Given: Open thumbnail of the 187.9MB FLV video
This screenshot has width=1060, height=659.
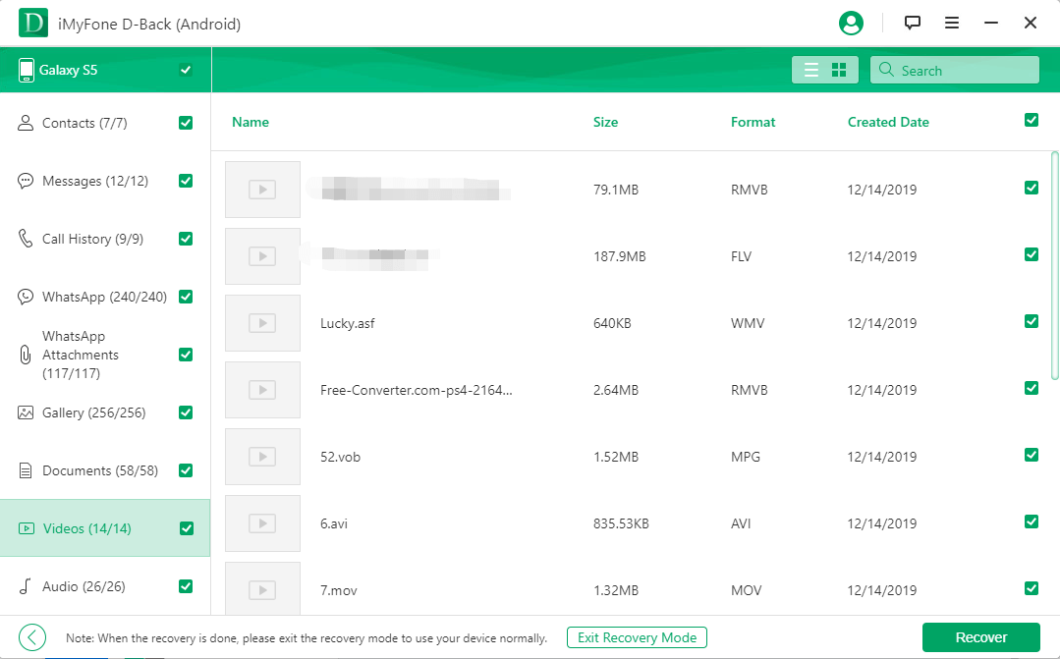Looking at the screenshot, I should coord(262,256).
